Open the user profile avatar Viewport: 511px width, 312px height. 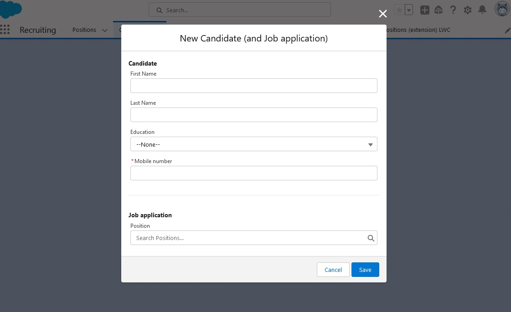(501, 9)
